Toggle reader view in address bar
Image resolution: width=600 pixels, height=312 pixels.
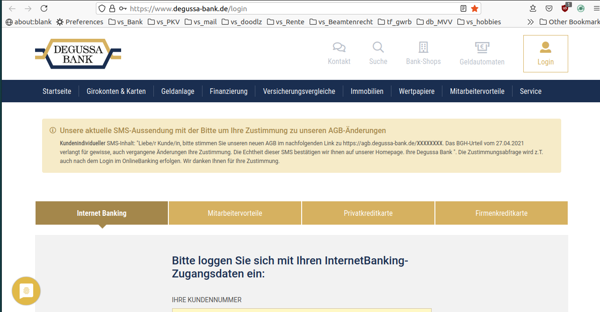tap(463, 8)
